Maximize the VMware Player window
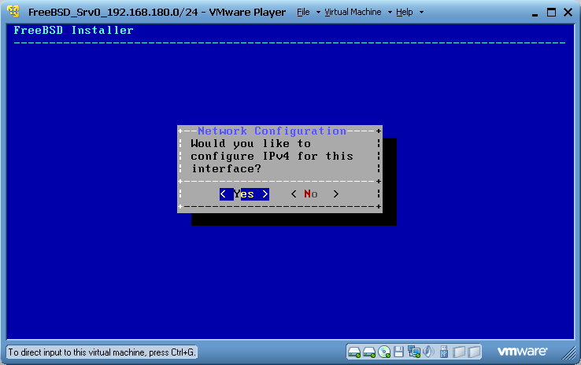The image size is (581, 365). (551, 13)
